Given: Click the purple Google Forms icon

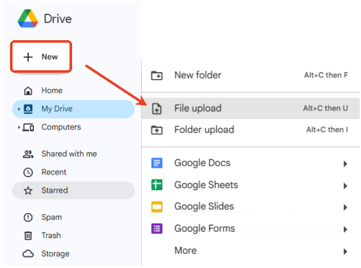Looking at the screenshot, I should click(x=157, y=228).
